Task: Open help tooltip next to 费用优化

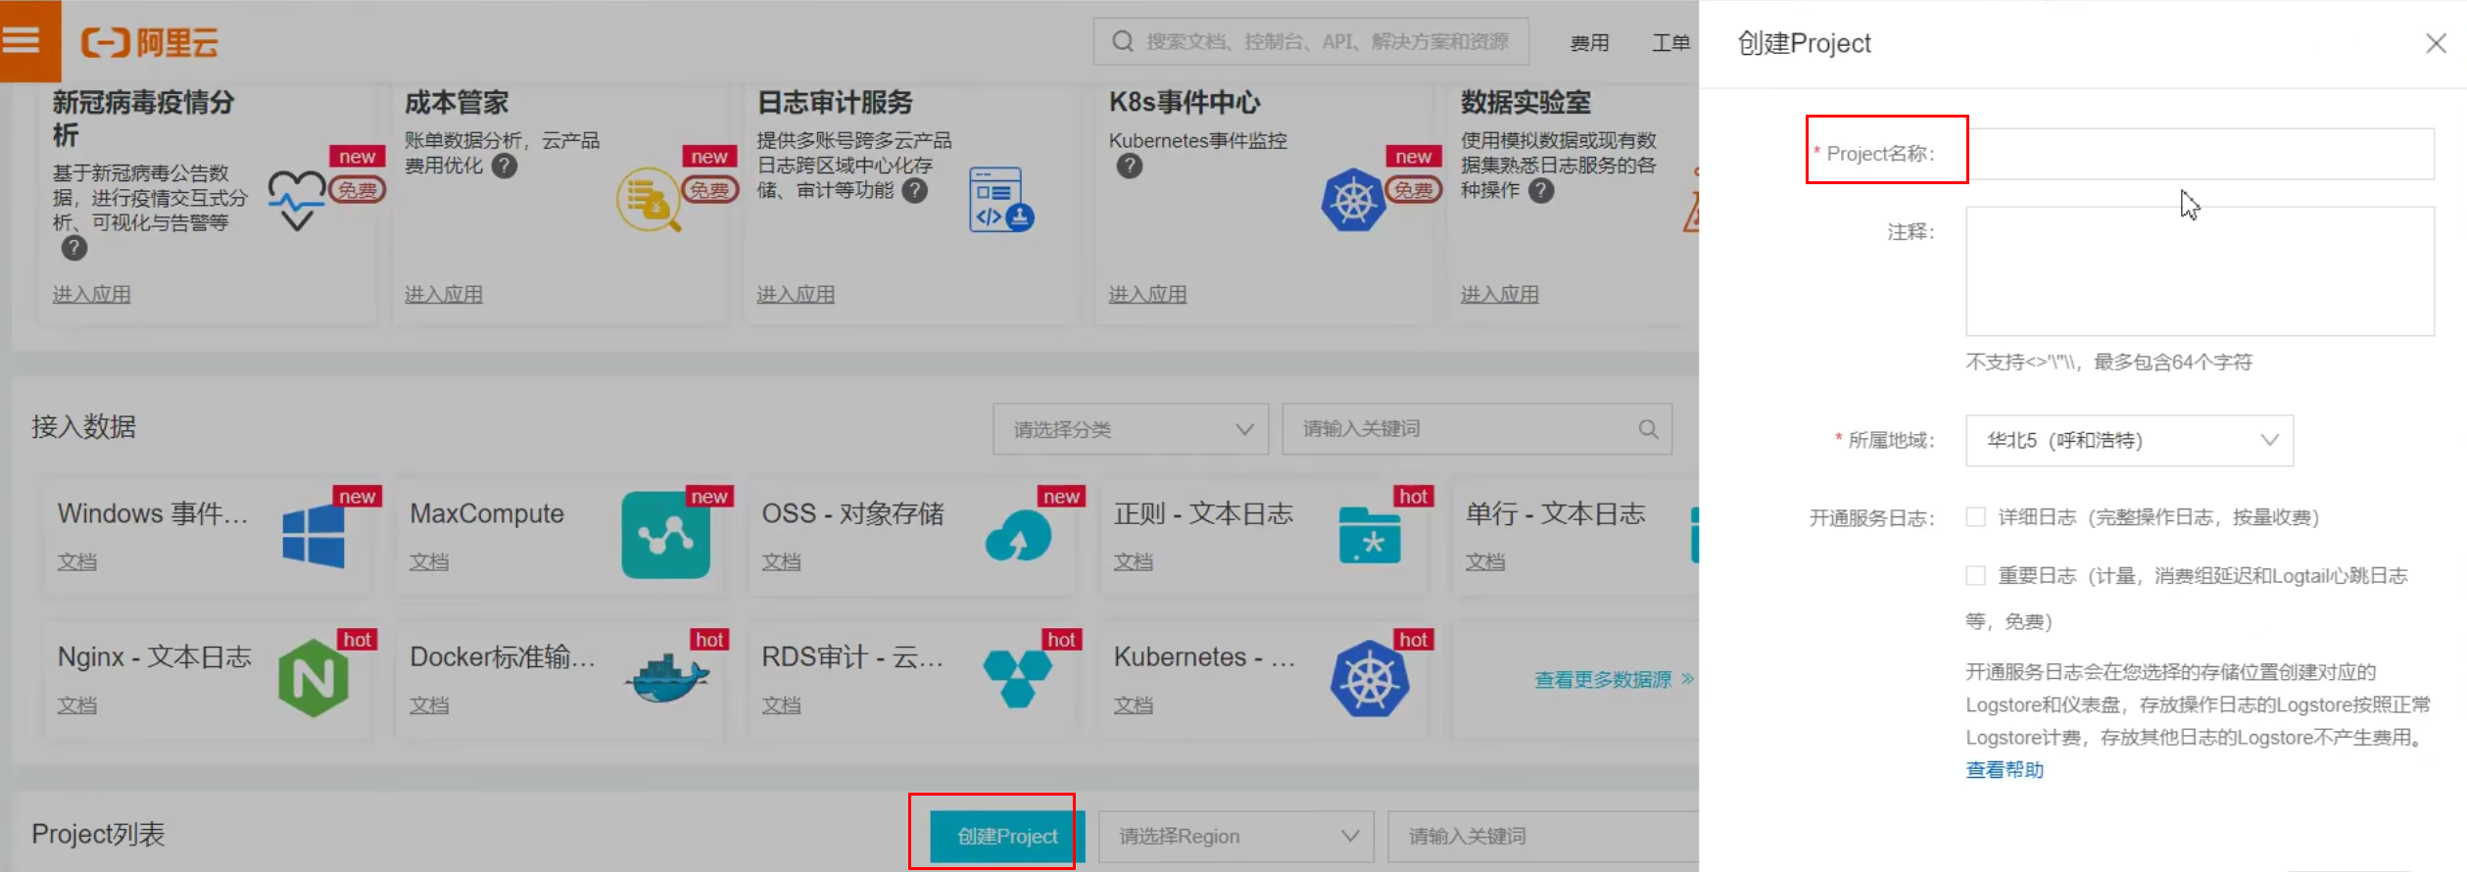Action: 505,166
